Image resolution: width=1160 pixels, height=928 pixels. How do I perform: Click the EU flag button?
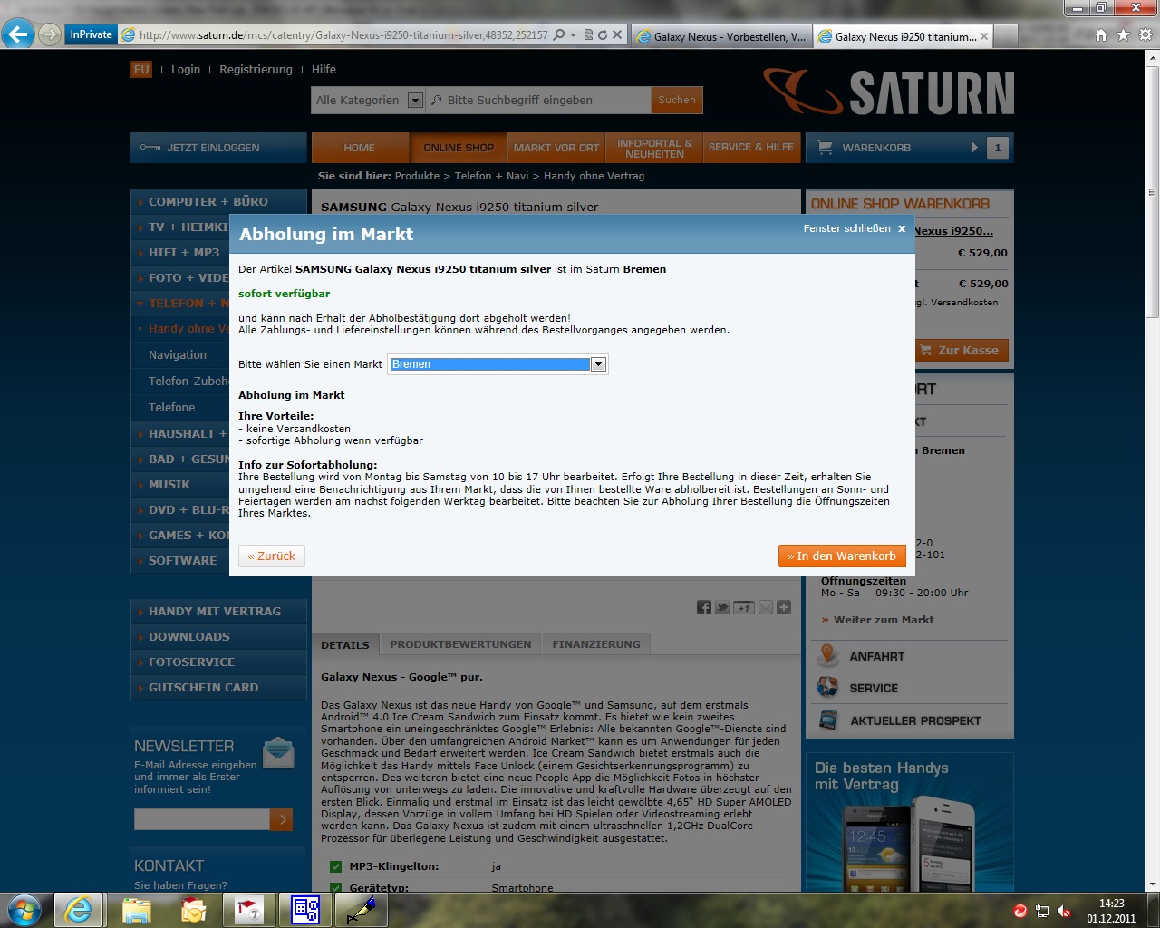(141, 69)
